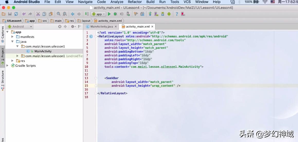Open the app run configuration dropdown
The image size is (298, 142).
tap(98, 14)
